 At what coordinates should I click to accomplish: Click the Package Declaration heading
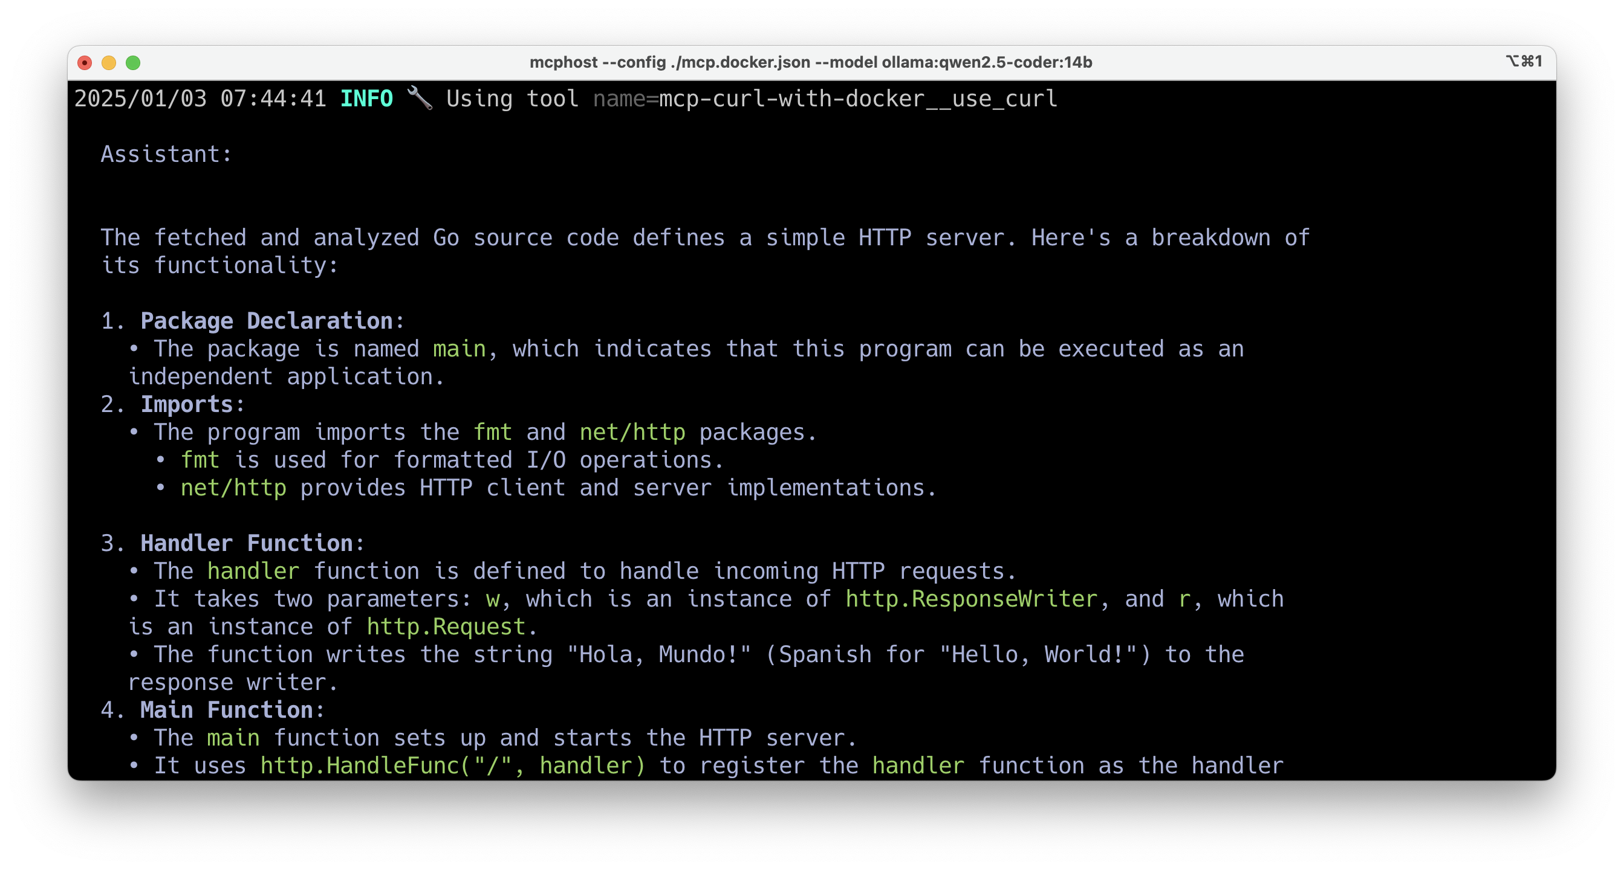[x=266, y=321]
